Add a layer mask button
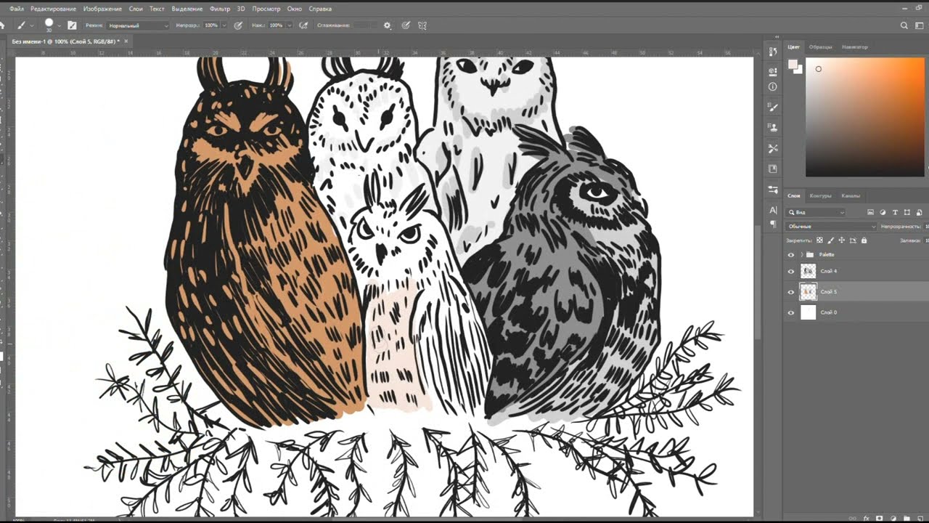This screenshot has height=523, width=929. [x=879, y=518]
